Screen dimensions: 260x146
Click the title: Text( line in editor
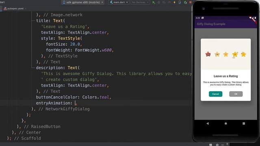click(x=50, y=21)
